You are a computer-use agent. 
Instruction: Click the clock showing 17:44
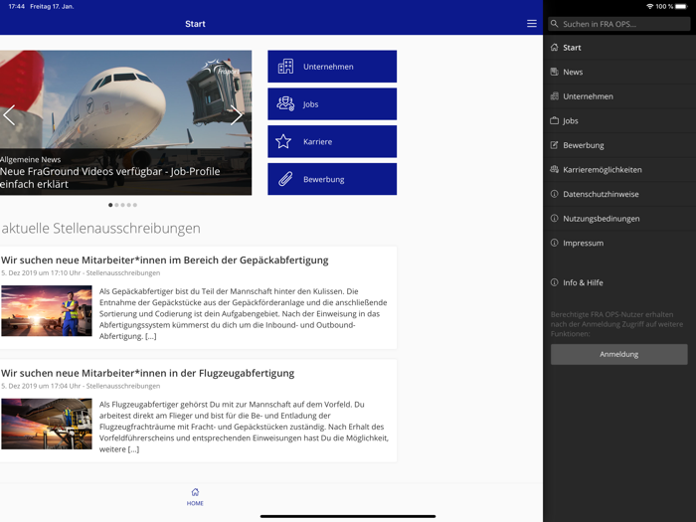pyautogui.click(x=17, y=6)
